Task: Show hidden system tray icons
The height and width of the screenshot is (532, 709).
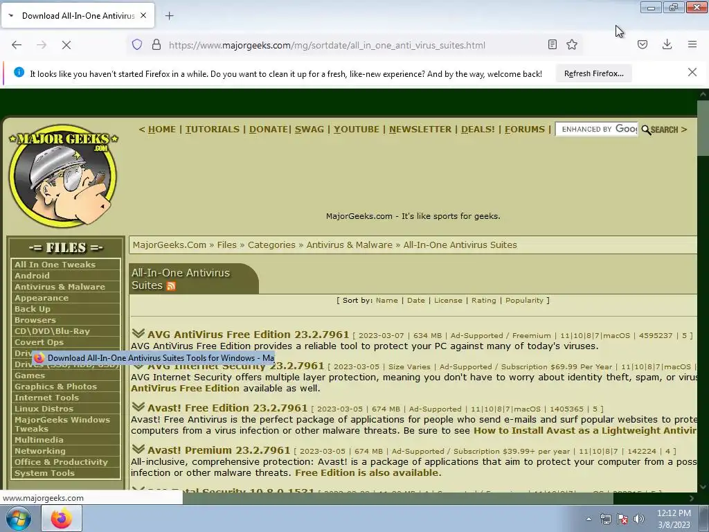Action: tap(589, 520)
